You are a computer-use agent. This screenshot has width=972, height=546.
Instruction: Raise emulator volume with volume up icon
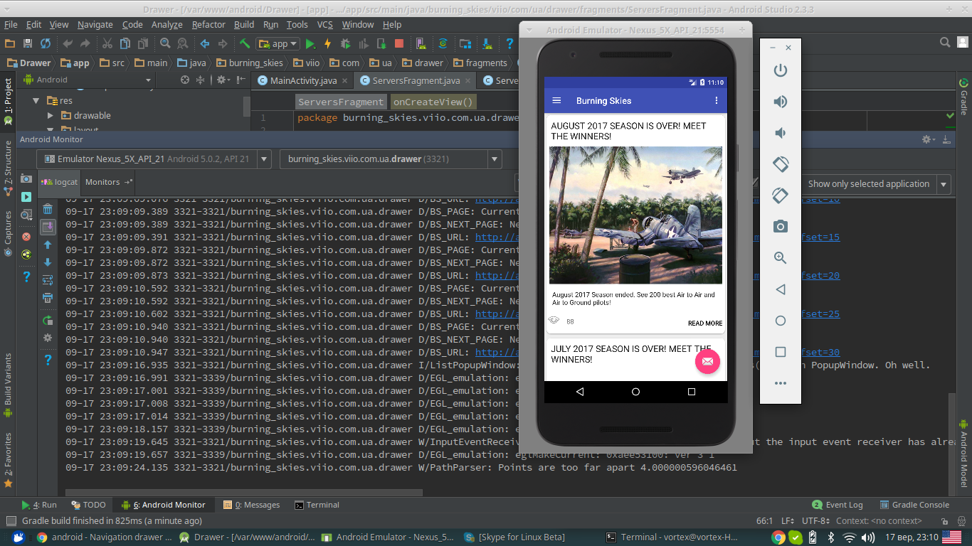tap(781, 102)
